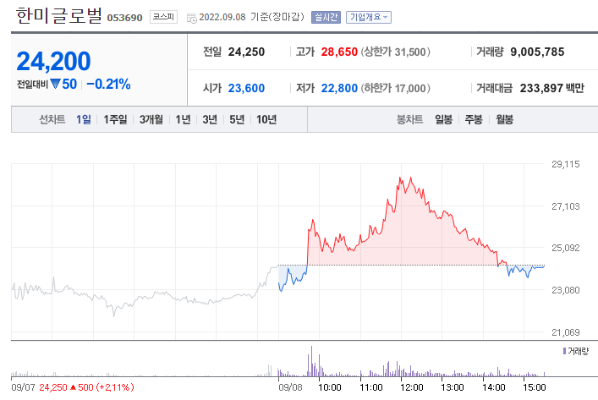Click the calendar-clock icon before the date
The width and height of the screenshot is (598, 400).
pyautogui.click(x=191, y=18)
